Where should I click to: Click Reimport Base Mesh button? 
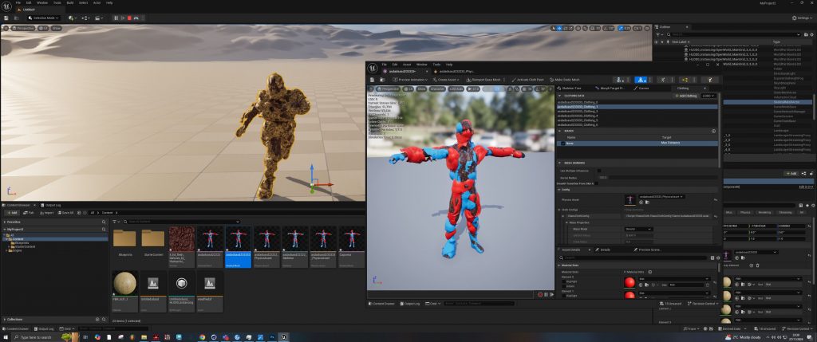(x=481, y=80)
